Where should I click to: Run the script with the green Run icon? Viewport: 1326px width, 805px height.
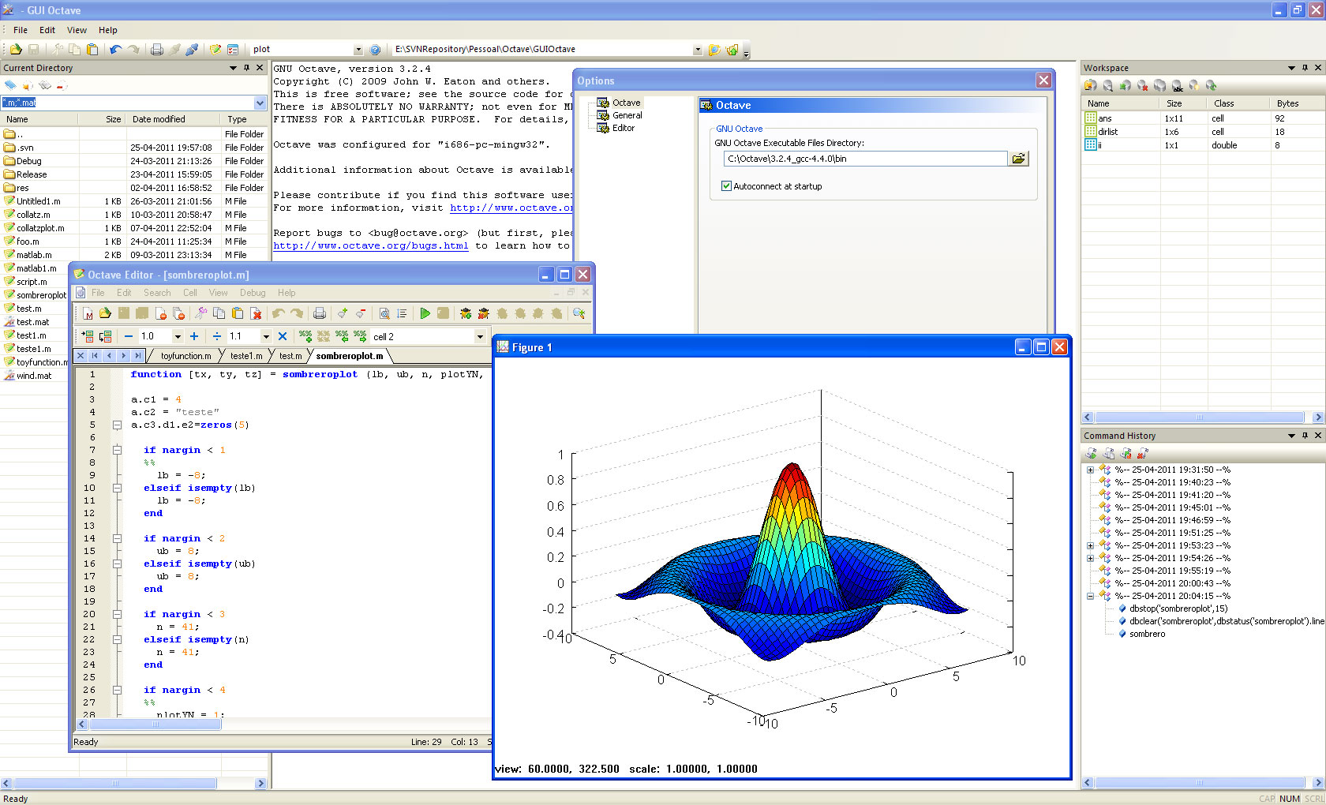pyautogui.click(x=425, y=313)
